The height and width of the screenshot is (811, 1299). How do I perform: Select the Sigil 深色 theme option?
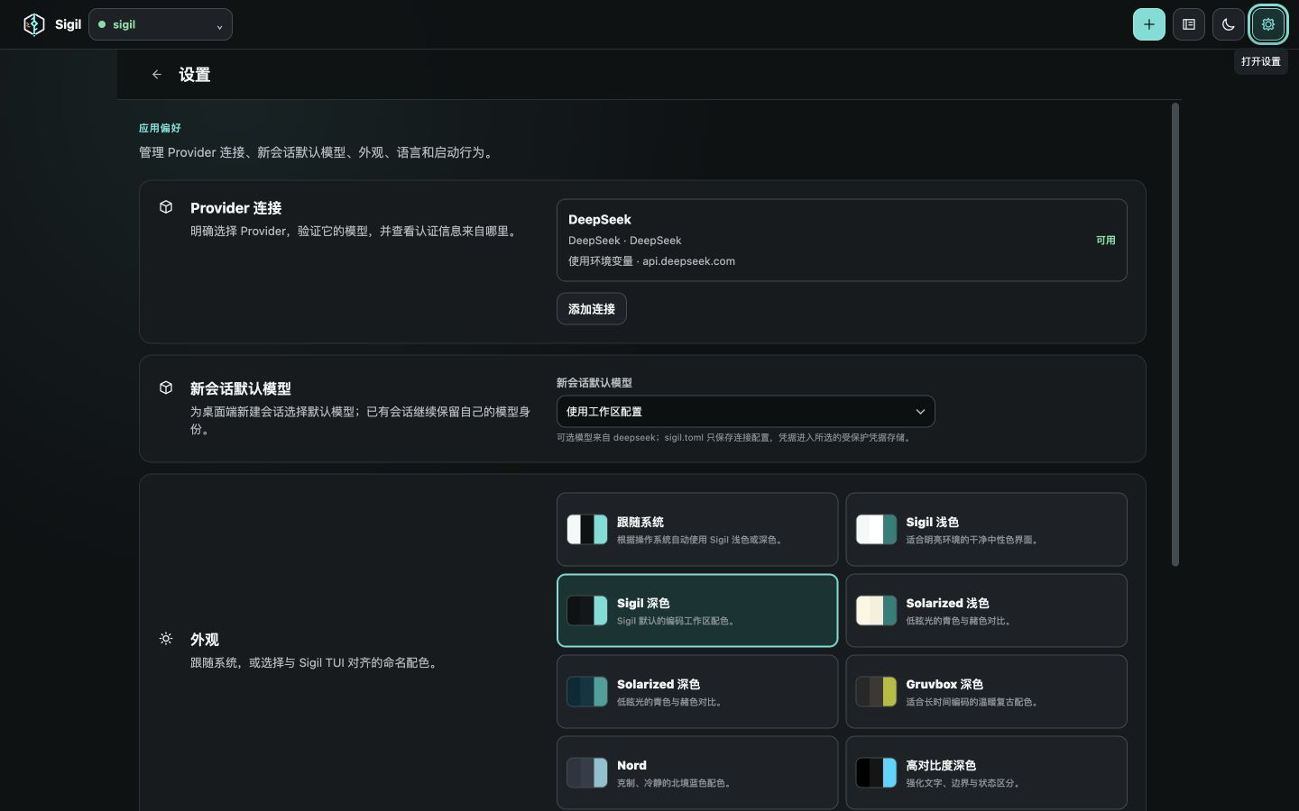(697, 610)
